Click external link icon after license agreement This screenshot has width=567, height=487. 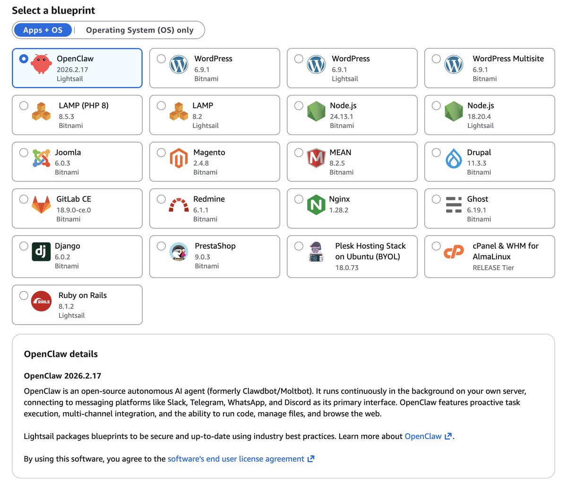point(310,459)
